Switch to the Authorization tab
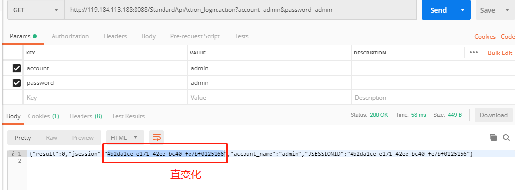Viewport: 515px width, 190px height. tap(70, 36)
